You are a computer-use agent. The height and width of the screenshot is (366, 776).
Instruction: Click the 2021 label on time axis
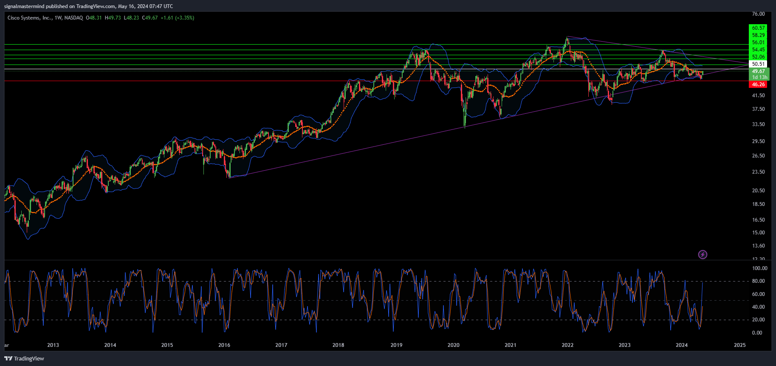coord(510,345)
